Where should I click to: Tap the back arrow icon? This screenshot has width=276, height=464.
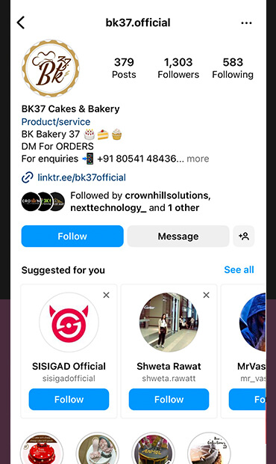21,22
